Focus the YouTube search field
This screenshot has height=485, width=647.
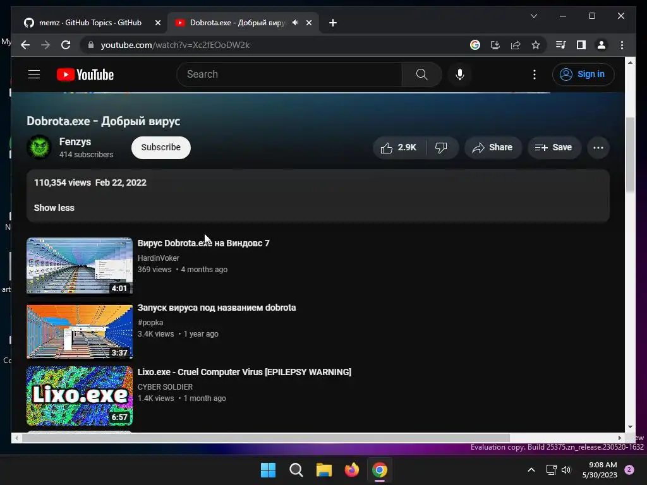point(289,75)
